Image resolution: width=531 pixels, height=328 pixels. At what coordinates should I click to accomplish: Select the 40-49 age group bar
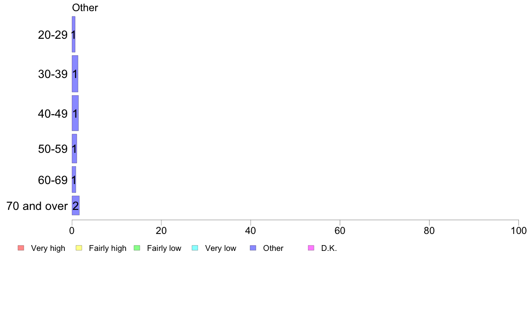pyautogui.click(x=75, y=113)
